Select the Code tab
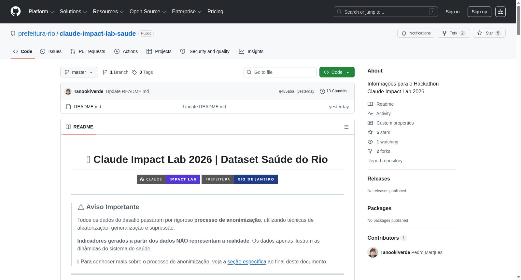This screenshot has width=521, height=280. [x=22, y=51]
